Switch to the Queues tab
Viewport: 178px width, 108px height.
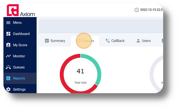click(x=85, y=41)
